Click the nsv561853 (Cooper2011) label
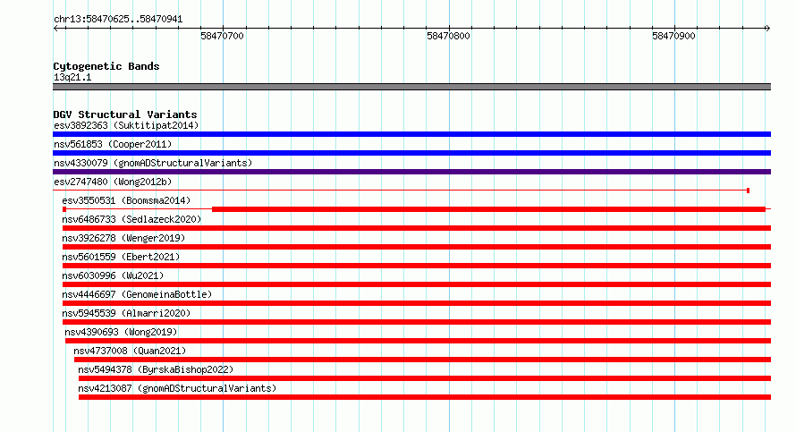 [x=113, y=144]
